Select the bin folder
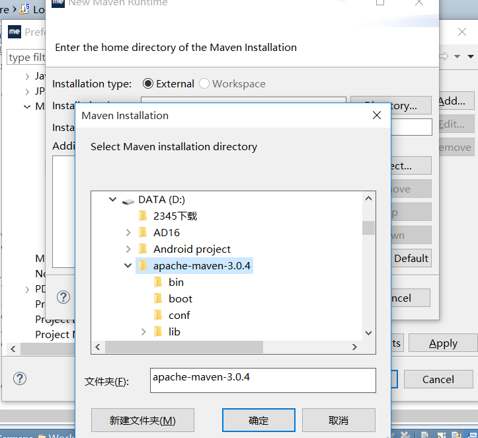This screenshot has height=438, width=478. click(177, 283)
